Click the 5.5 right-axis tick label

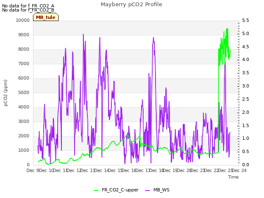[x=245, y=20]
